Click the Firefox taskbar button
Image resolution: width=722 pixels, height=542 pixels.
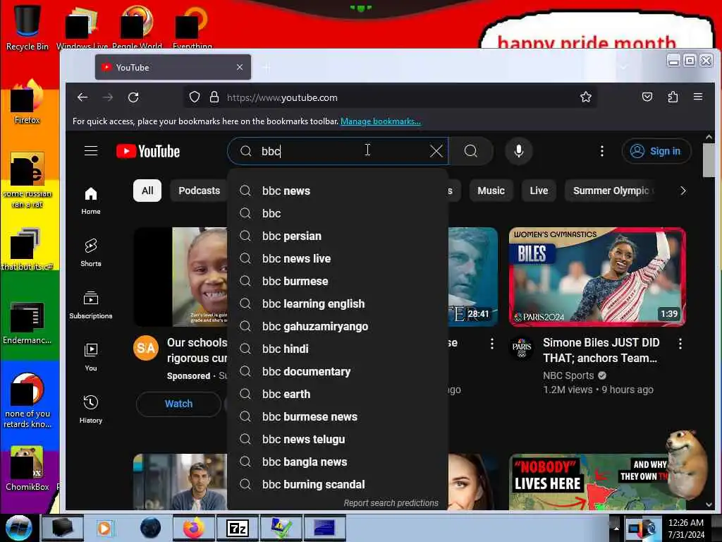[194, 528]
